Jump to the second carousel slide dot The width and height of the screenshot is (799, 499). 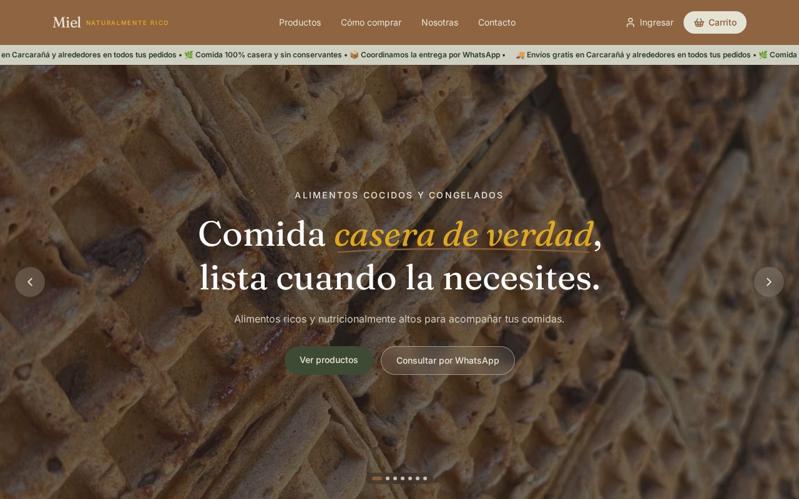click(388, 478)
